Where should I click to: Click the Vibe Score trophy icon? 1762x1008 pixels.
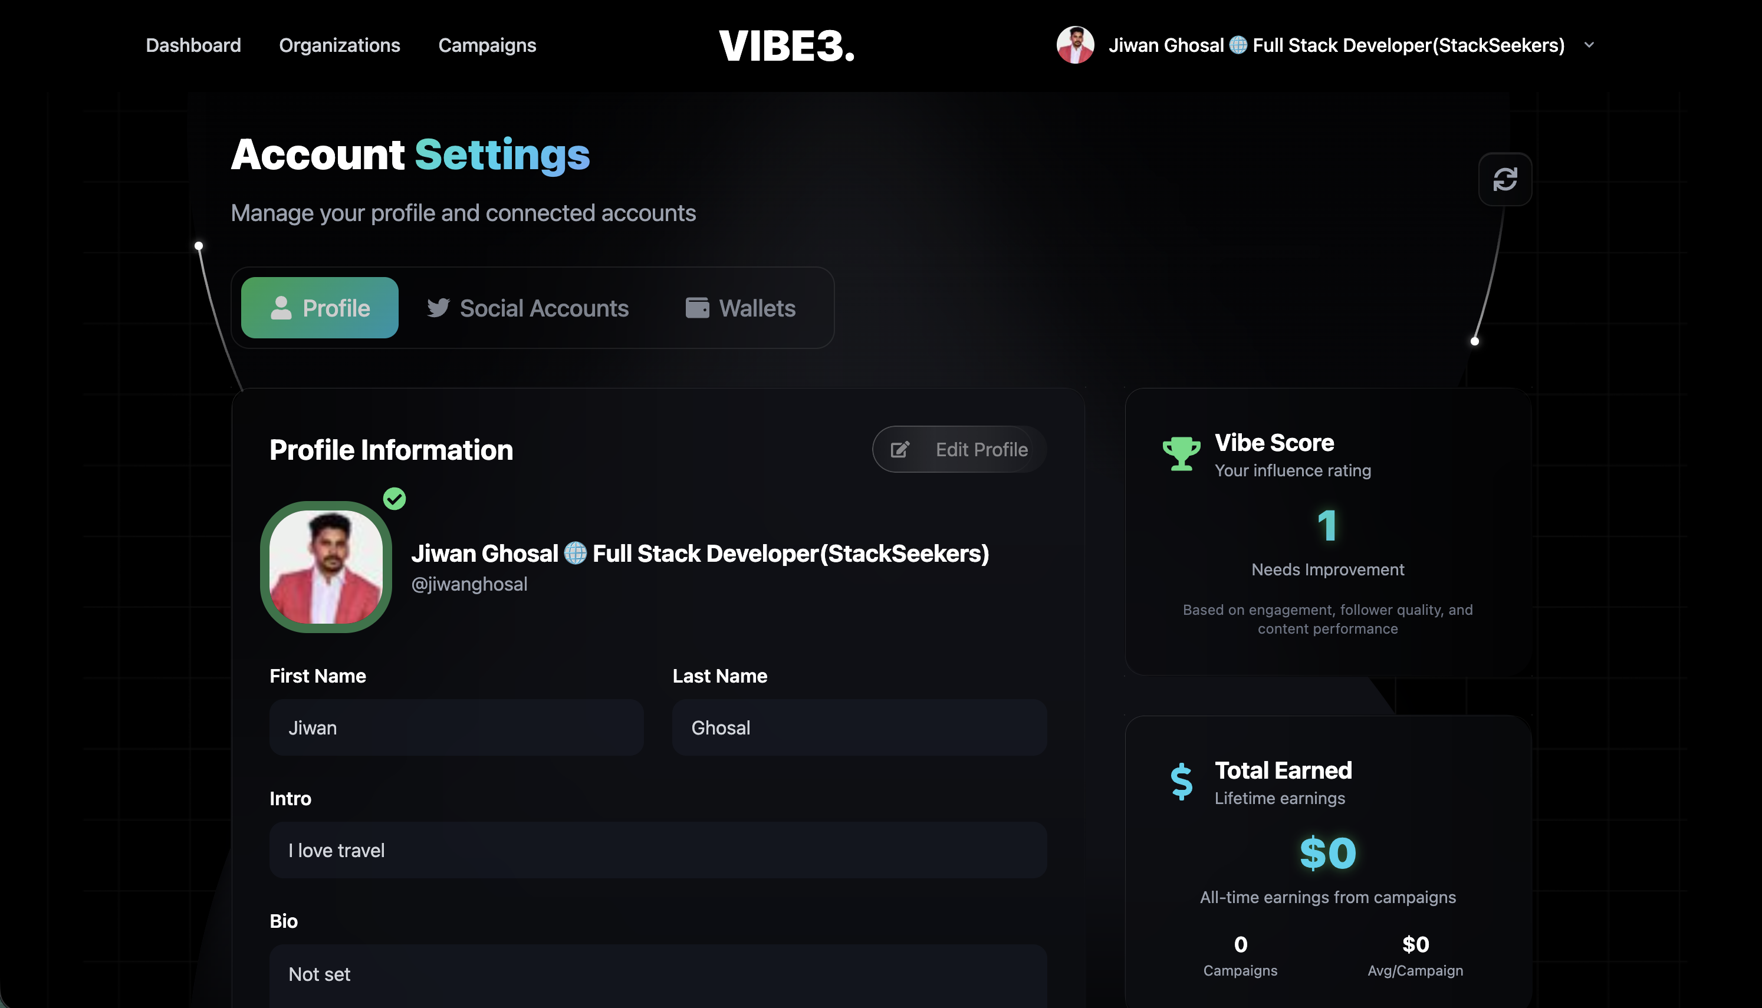(1181, 453)
